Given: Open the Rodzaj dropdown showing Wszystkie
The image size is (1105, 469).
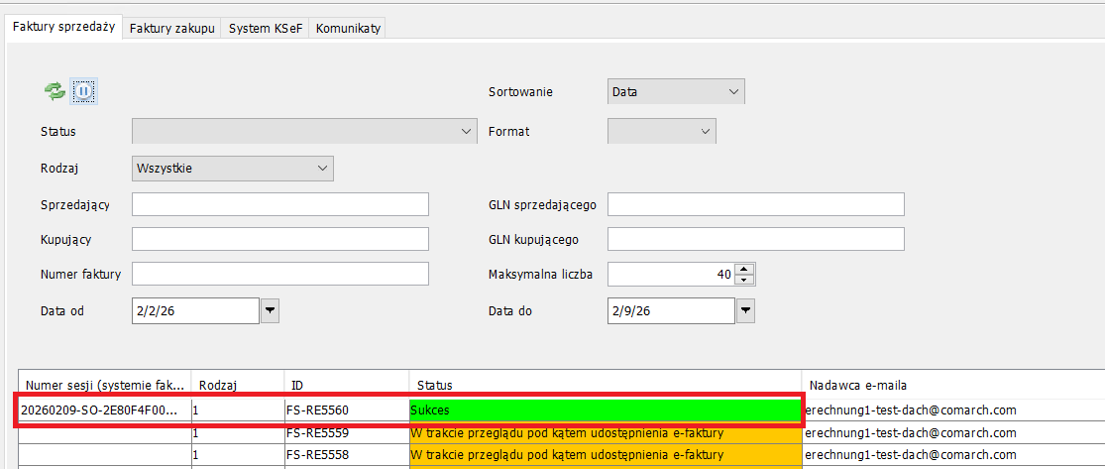Looking at the screenshot, I should pyautogui.click(x=233, y=169).
